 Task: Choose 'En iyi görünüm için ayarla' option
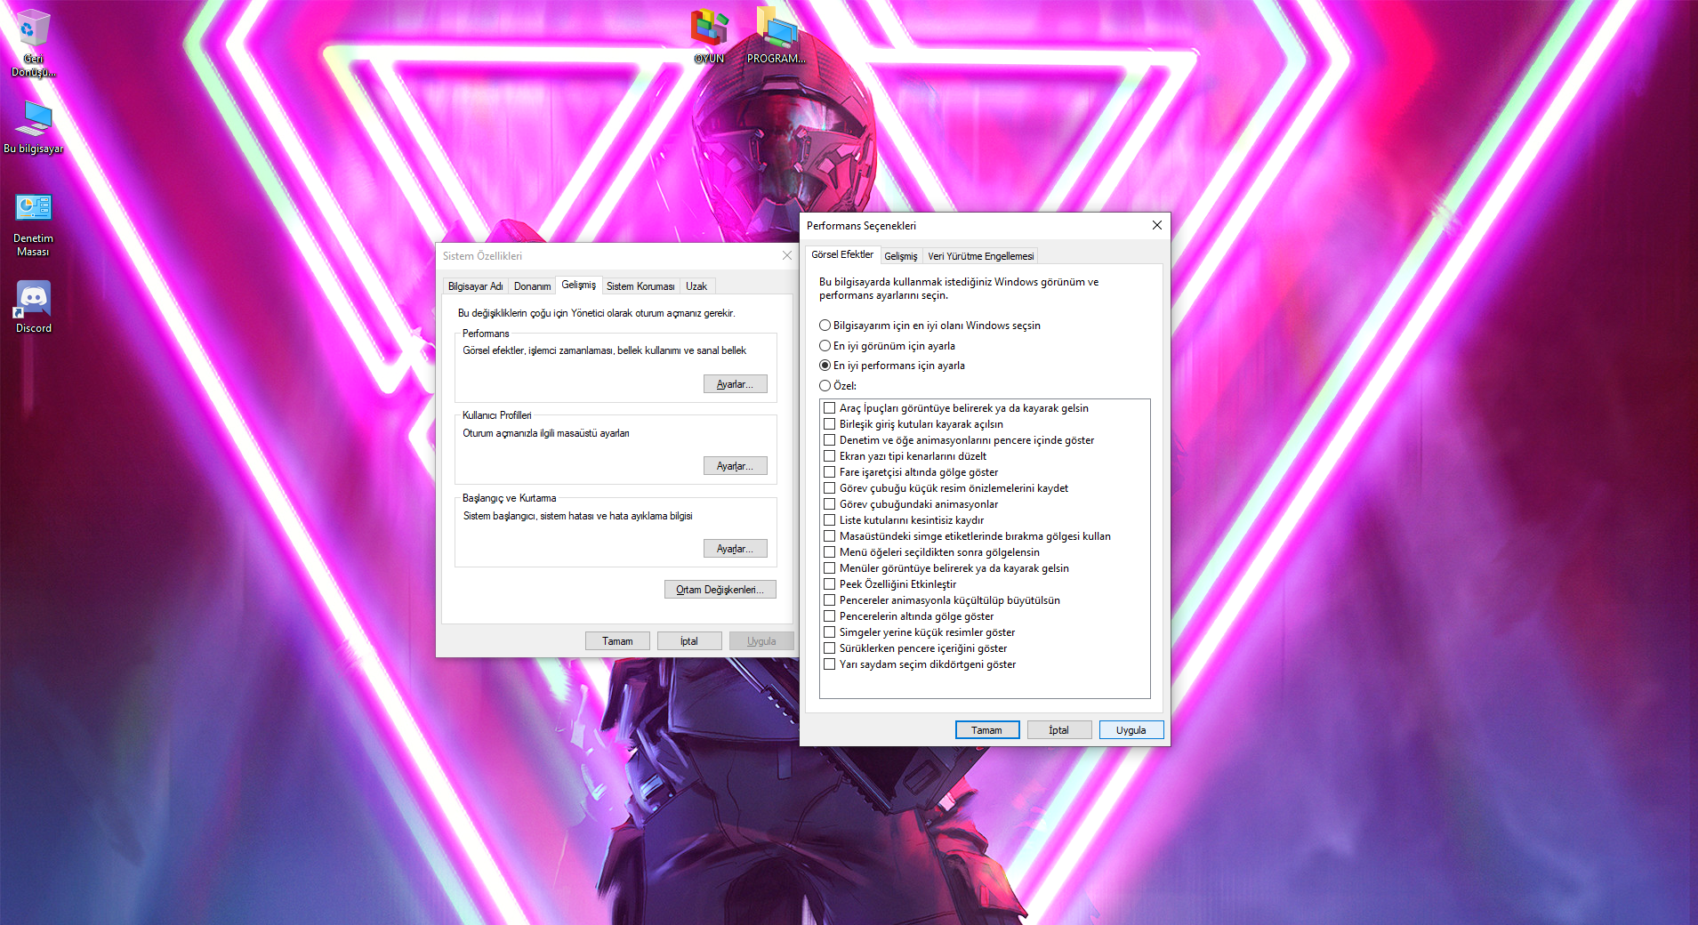[887, 346]
